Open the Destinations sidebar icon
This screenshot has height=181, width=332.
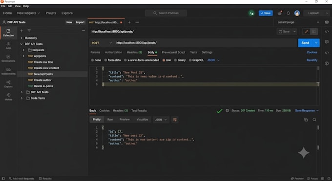[8, 58]
